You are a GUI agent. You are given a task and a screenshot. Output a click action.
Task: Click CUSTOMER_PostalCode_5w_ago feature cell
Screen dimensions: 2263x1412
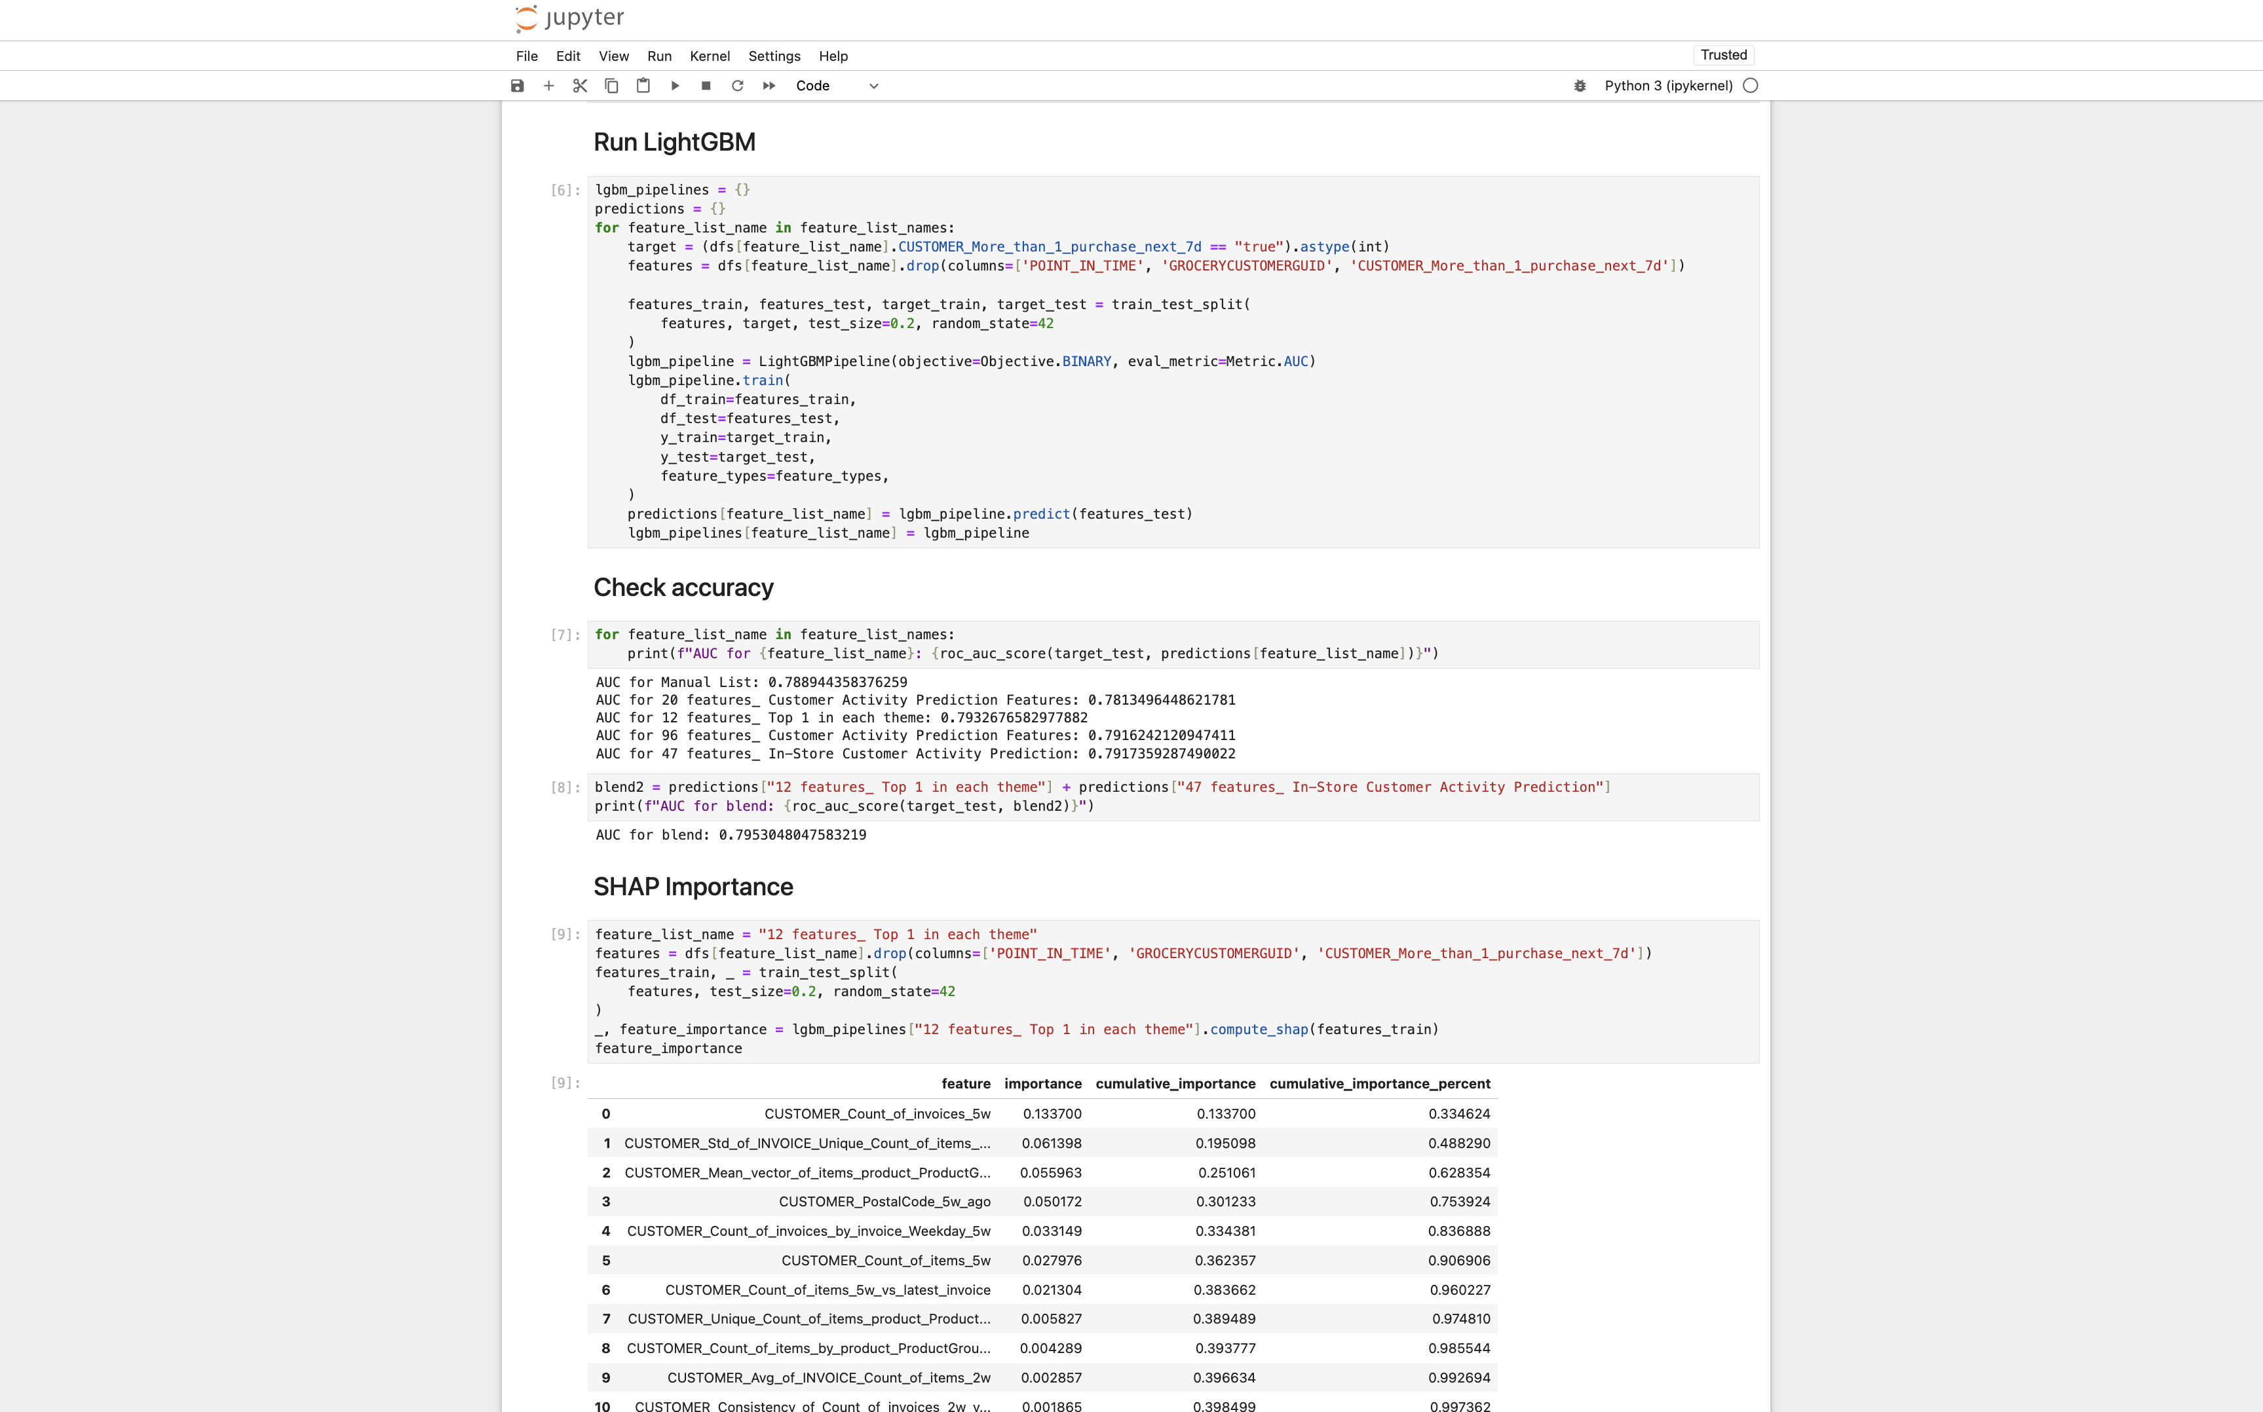[884, 1202]
